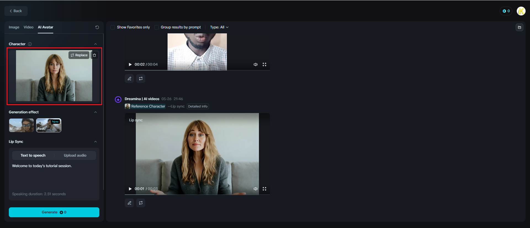Open the Type: All dropdown

coord(219,27)
